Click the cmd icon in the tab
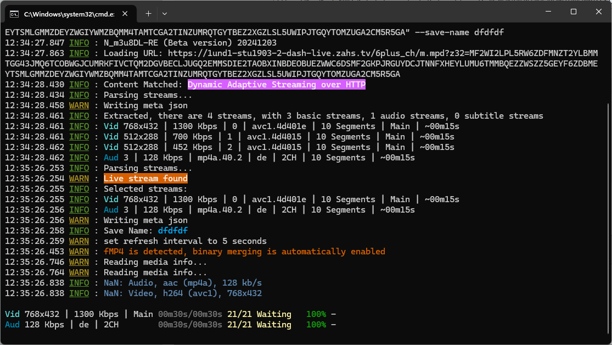This screenshot has height=345, width=612. click(14, 13)
